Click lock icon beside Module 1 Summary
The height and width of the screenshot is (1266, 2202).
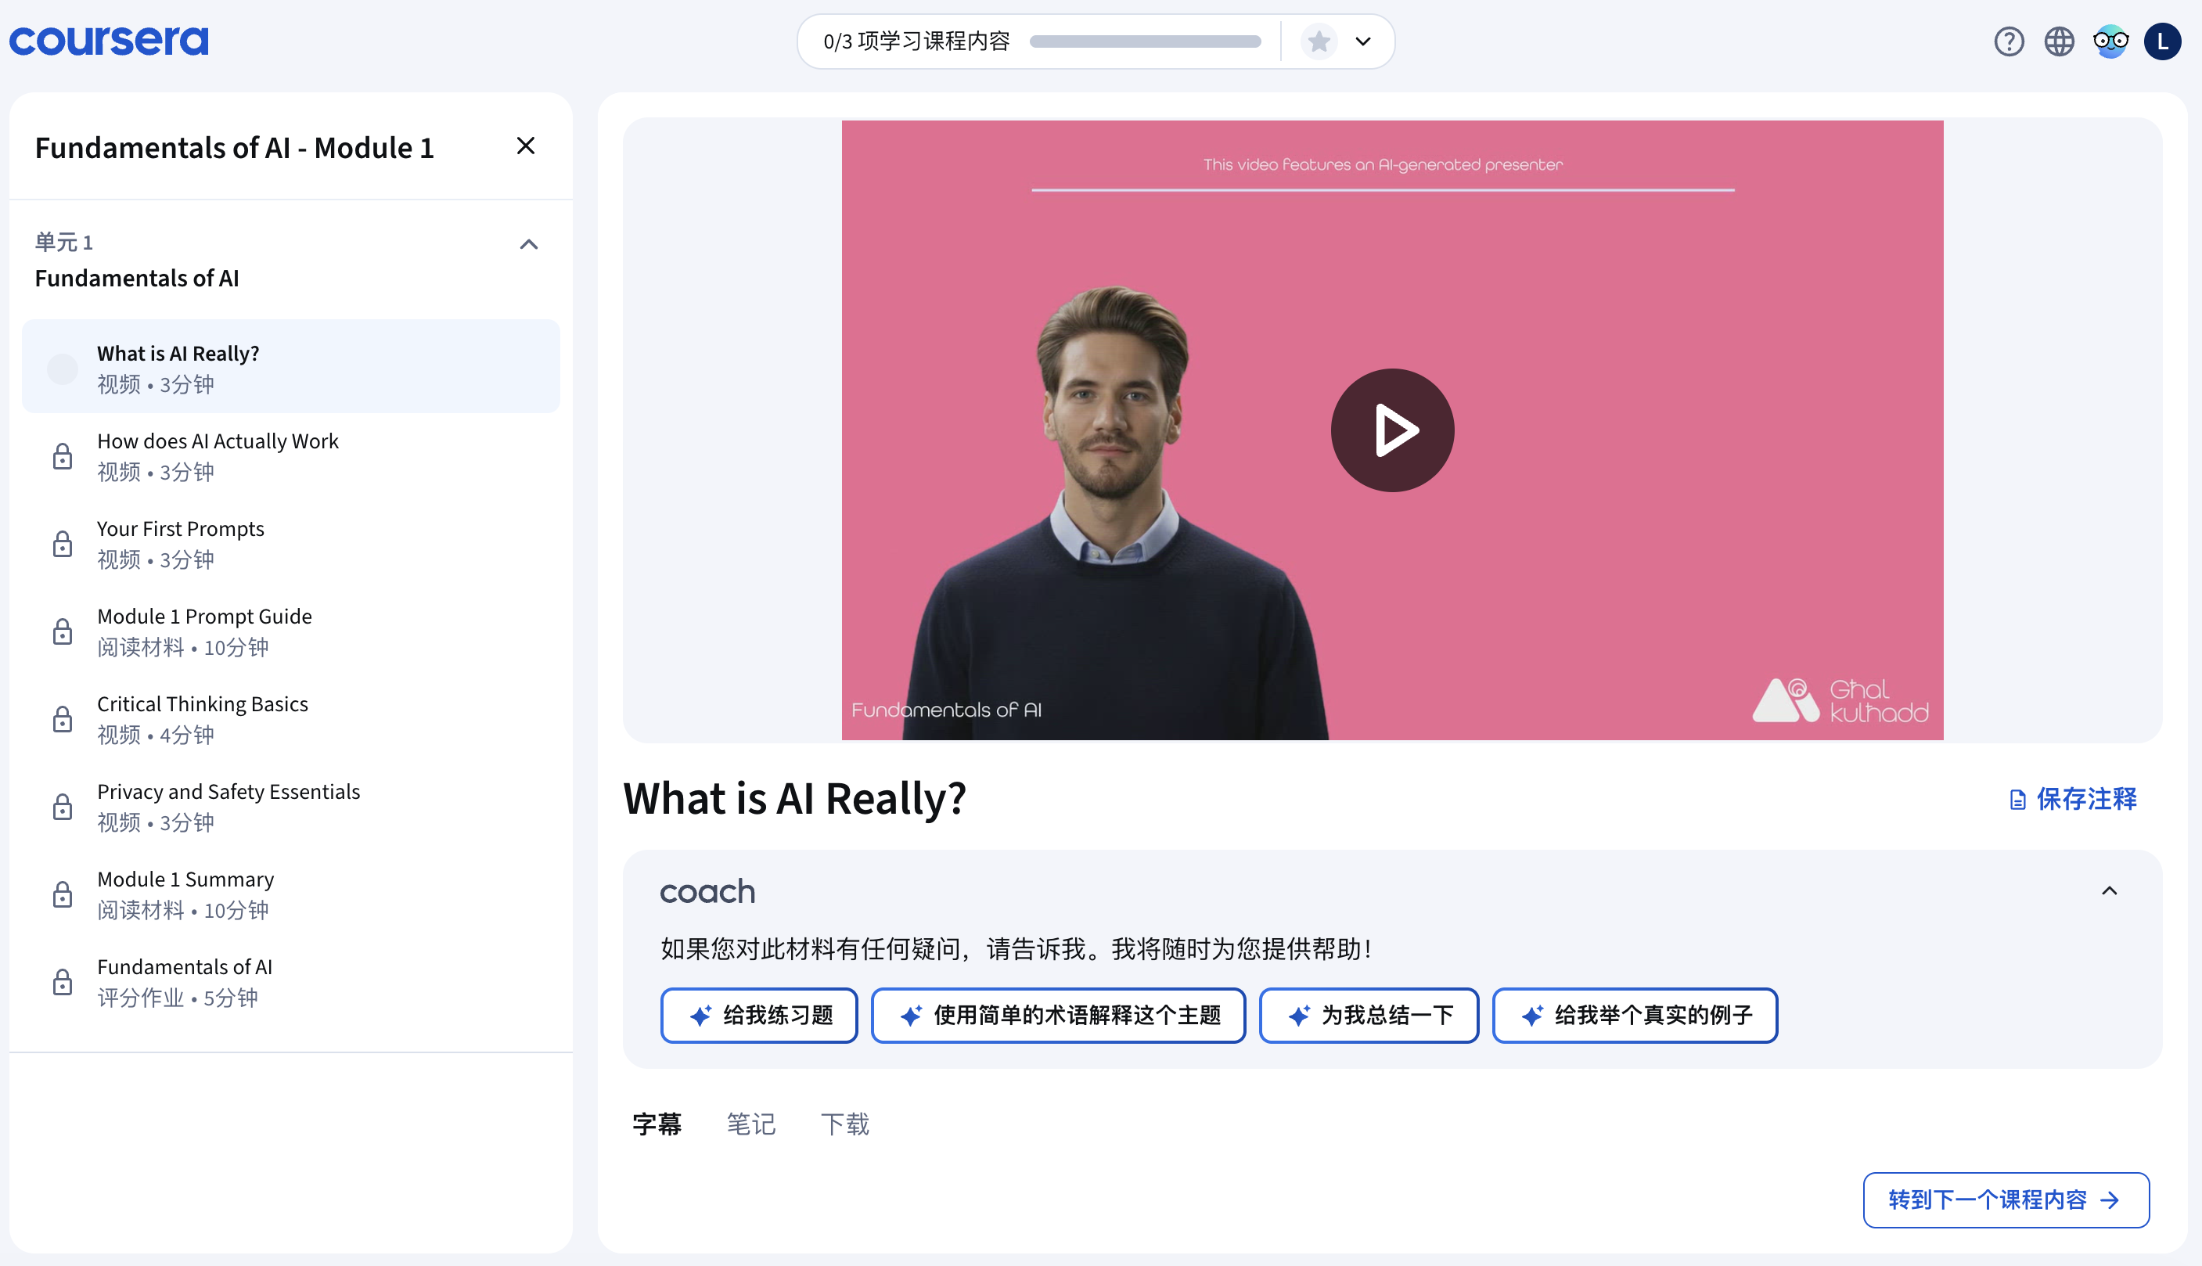point(63,894)
